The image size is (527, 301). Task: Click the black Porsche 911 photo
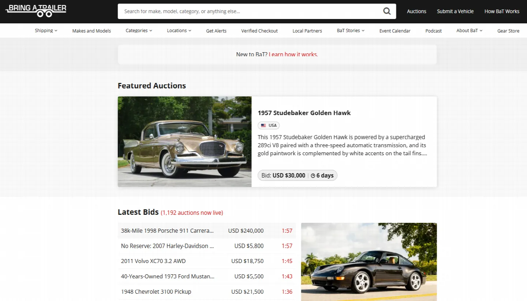click(x=369, y=262)
